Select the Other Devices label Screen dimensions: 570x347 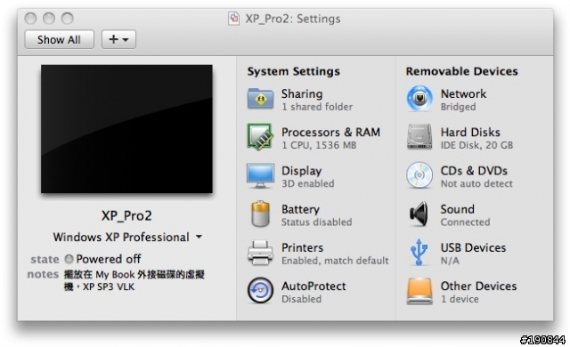point(478,286)
